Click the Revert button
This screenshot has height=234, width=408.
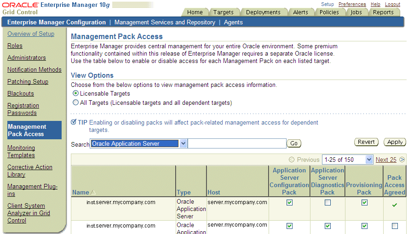366,142
